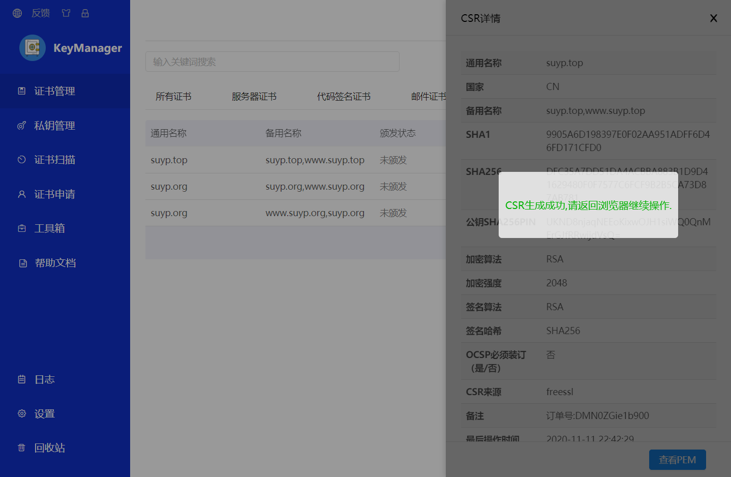
Task: Click the KeyManager vault logo
Action: click(32, 47)
